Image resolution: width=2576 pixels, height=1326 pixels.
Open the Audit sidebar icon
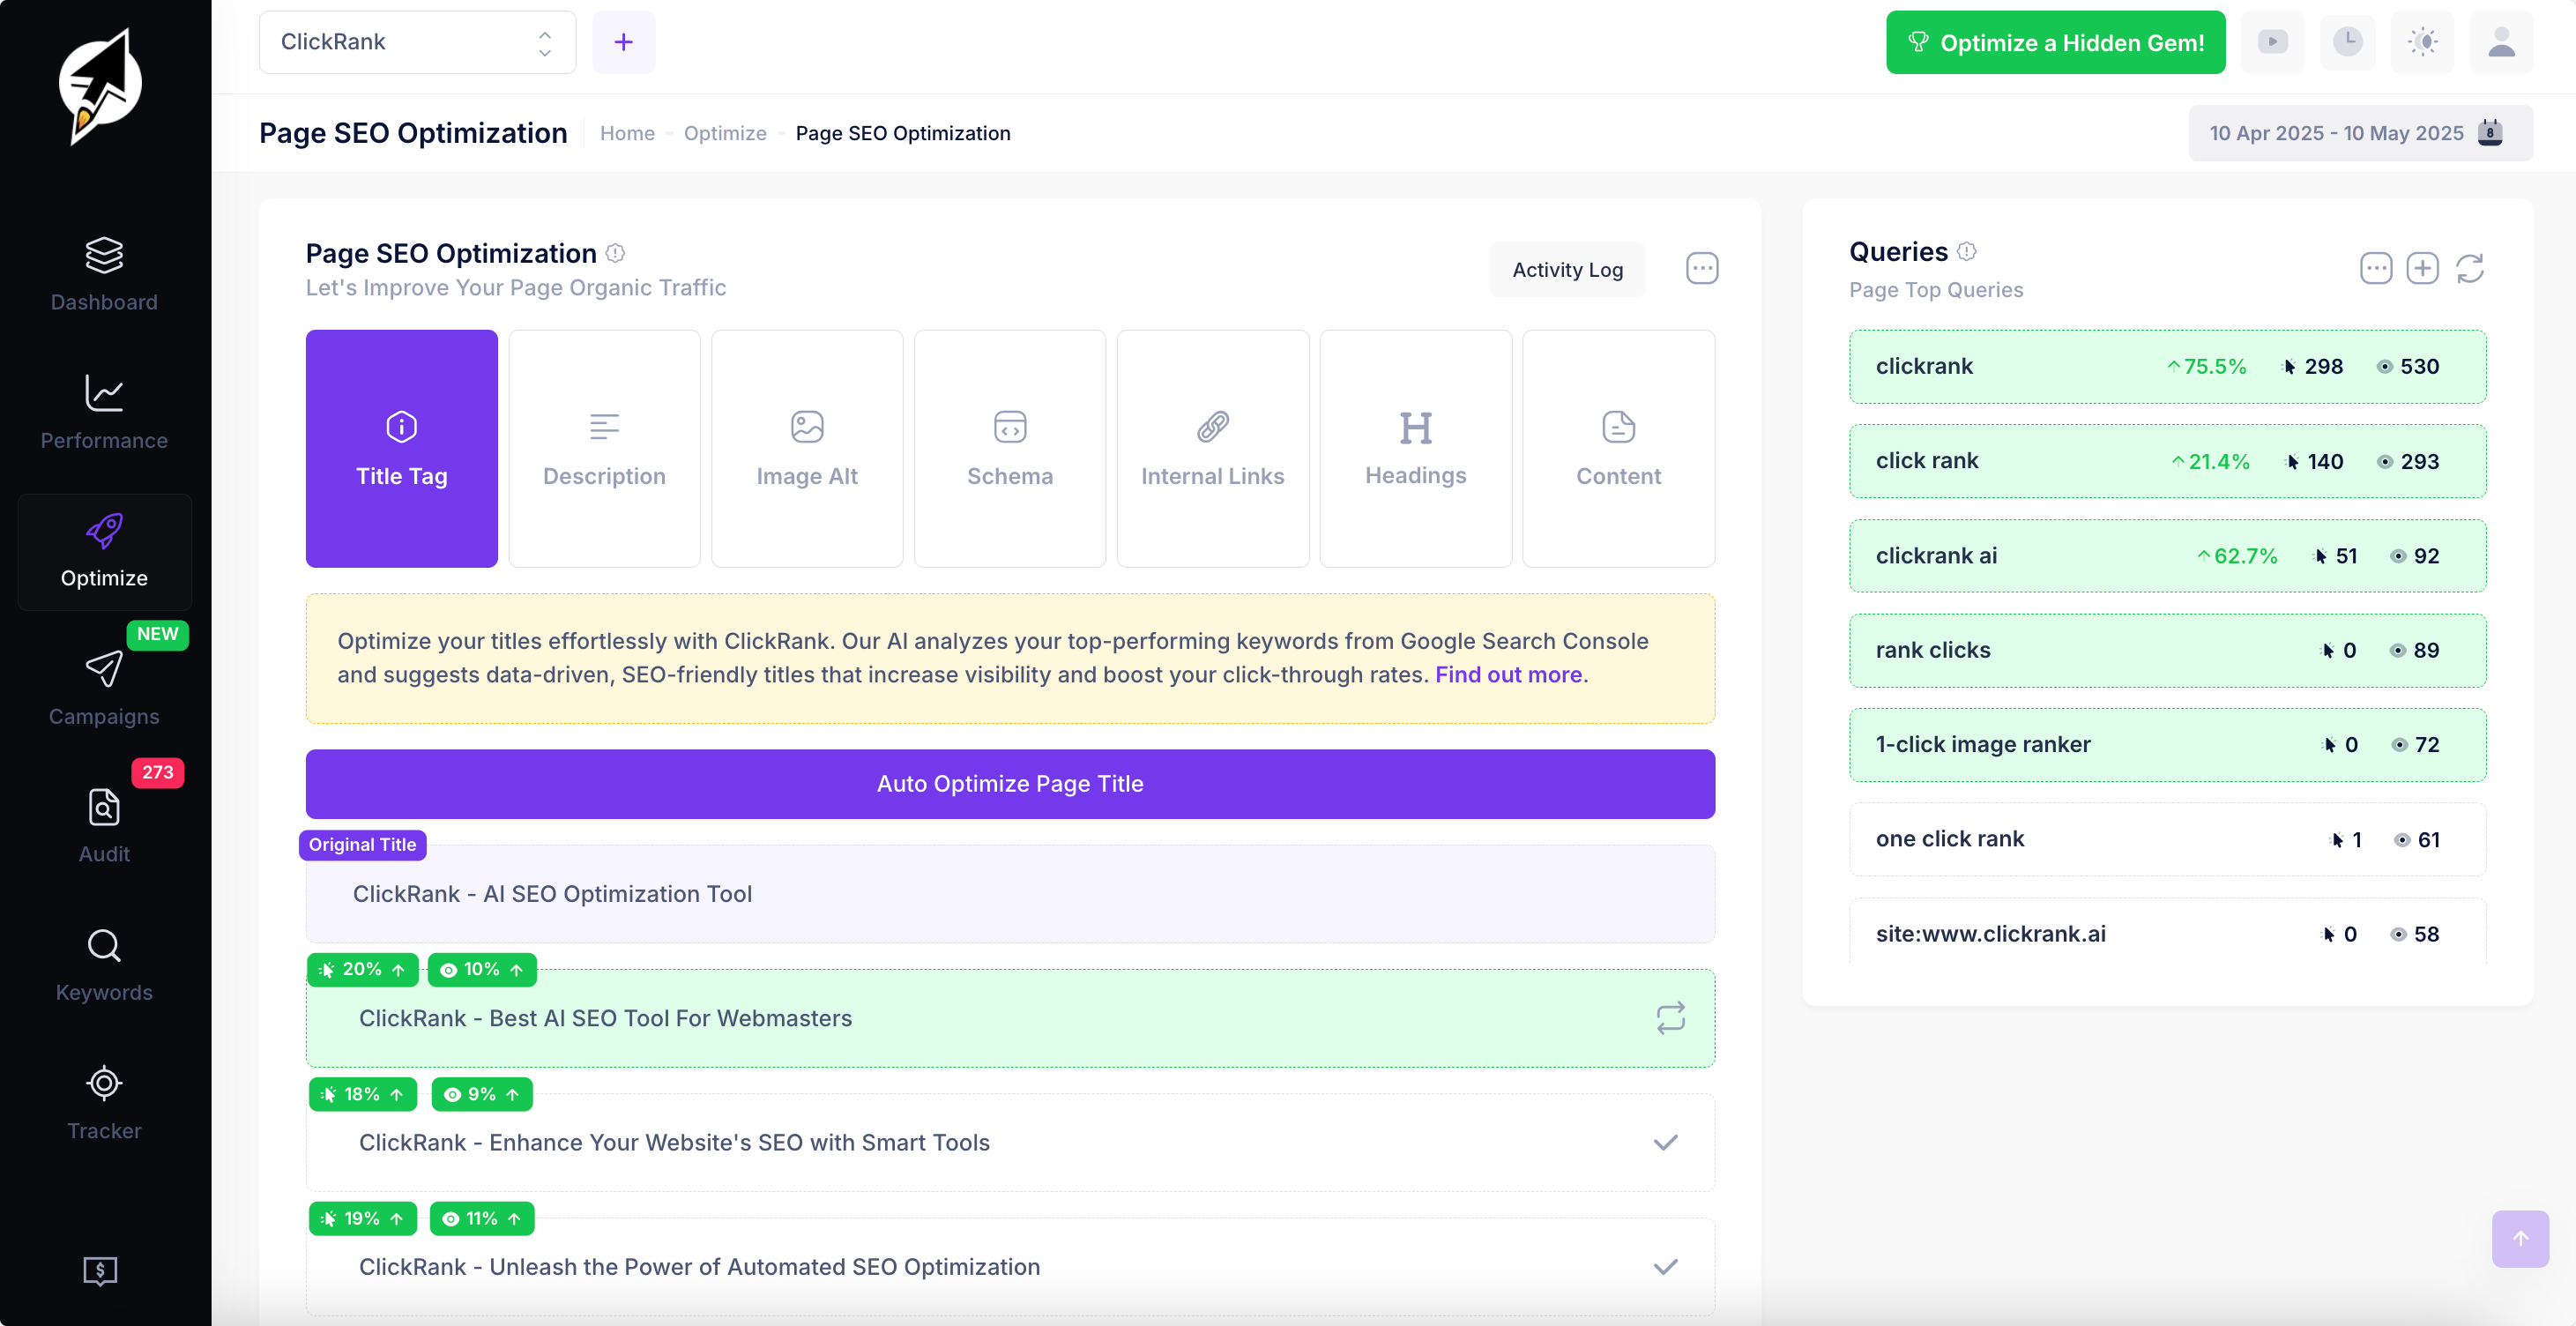104,808
